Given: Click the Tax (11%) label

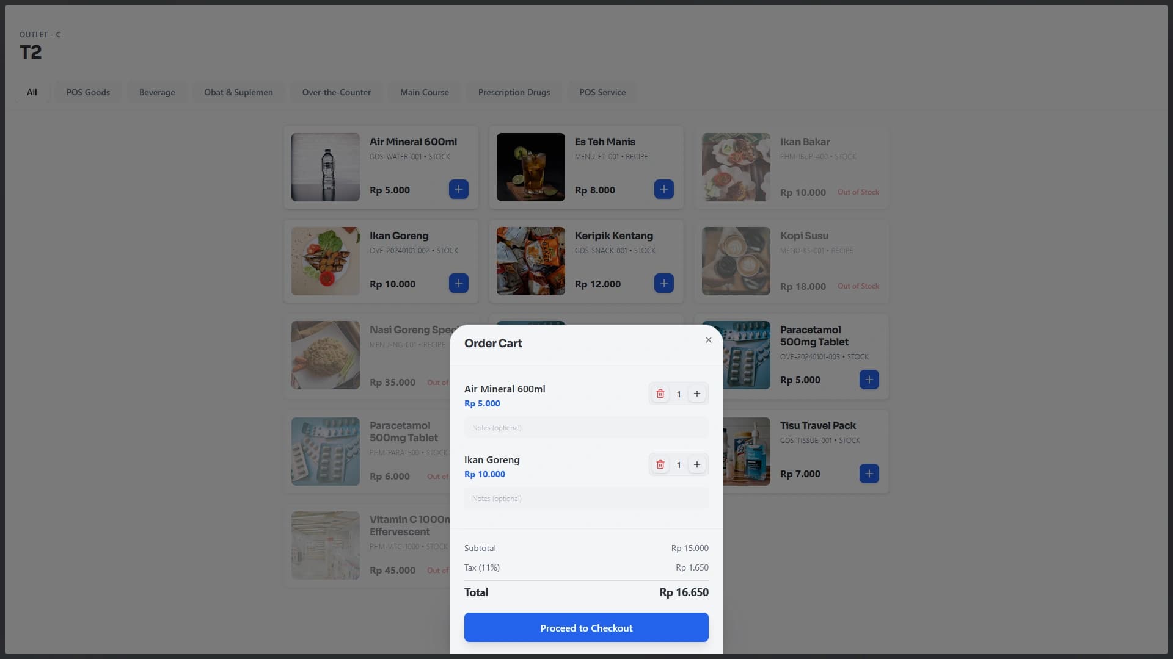Looking at the screenshot, I should click(482, 567).
